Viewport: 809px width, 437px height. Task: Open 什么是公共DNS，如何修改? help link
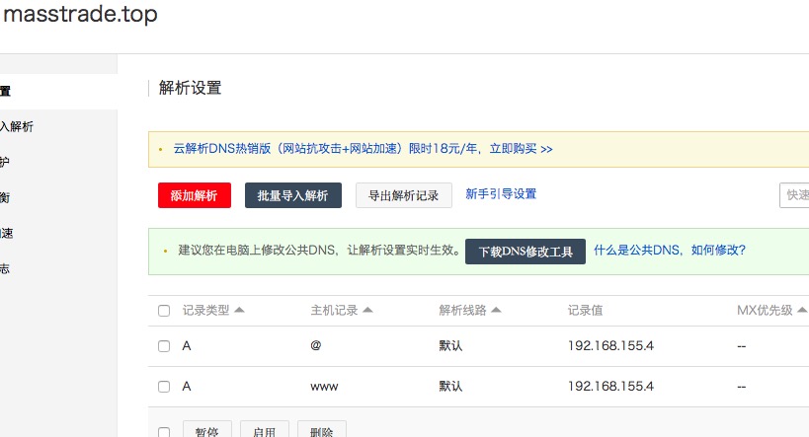669,251
